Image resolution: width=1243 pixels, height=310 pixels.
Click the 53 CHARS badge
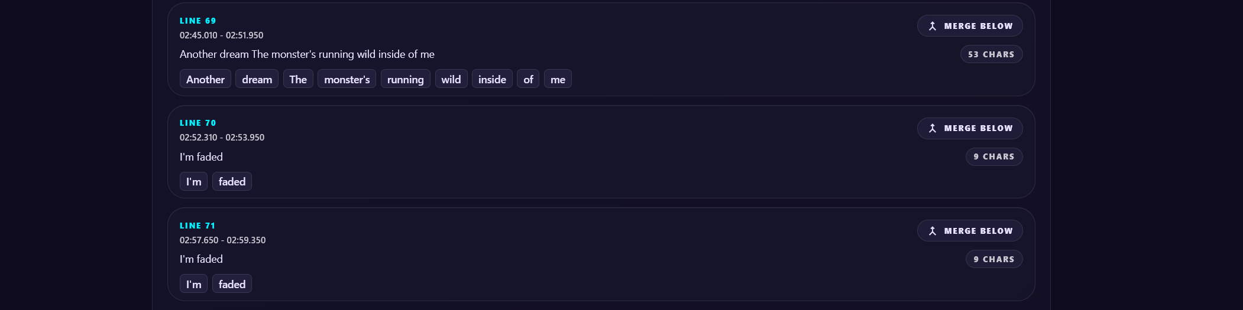[991, 54]
